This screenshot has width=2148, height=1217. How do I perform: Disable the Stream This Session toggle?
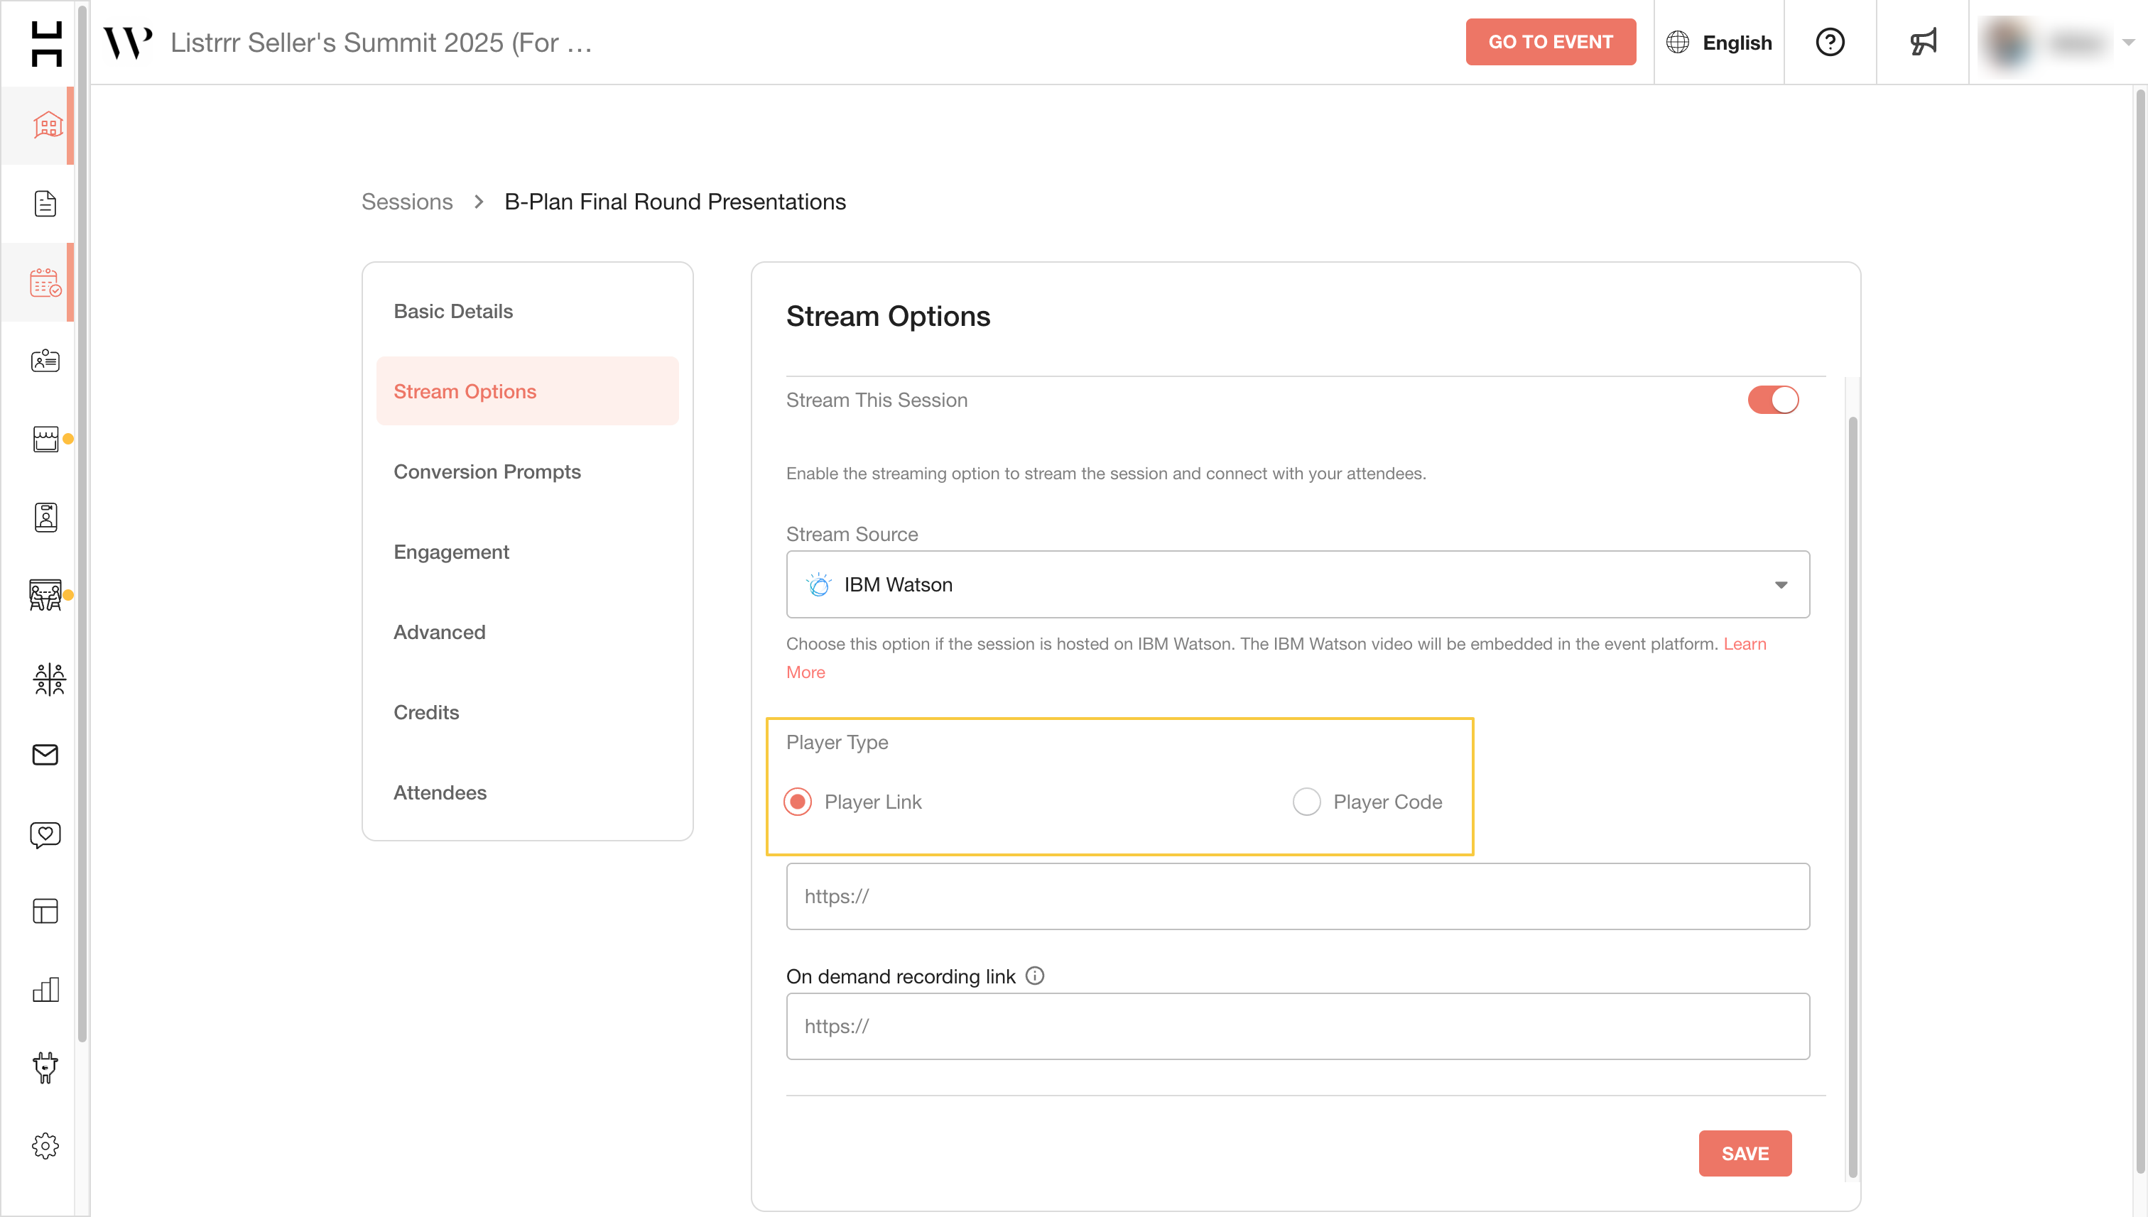click(1772, 400)
